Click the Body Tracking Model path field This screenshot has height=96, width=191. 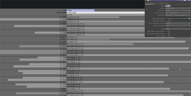coord(177,19)
